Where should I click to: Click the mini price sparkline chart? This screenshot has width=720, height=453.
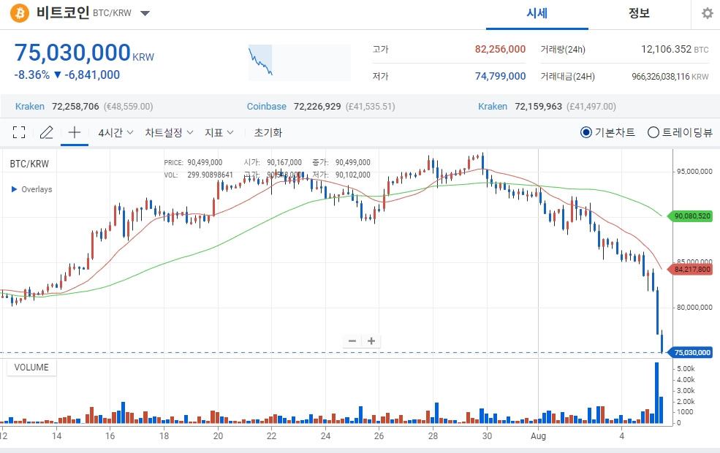coord(300,62)
